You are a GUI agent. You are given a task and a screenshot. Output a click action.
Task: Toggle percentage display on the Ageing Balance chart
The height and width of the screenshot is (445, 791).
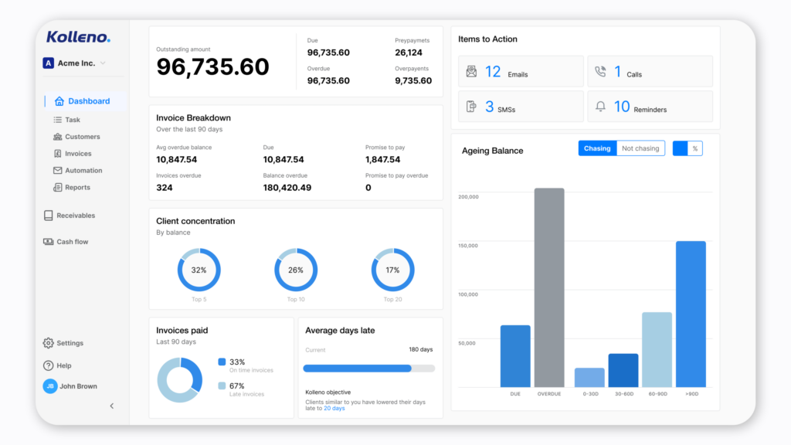(686, 148)
